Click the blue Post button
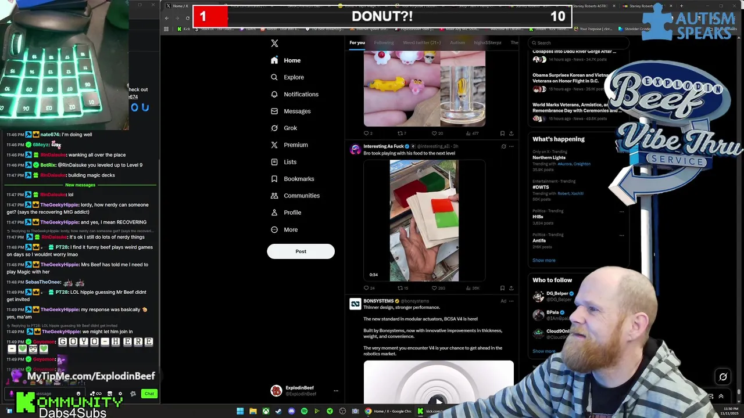744x418 pixels. pyautogui.click(x=301, y=251)
